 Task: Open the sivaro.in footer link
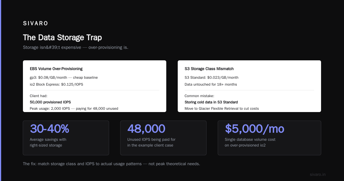point(318,174)
